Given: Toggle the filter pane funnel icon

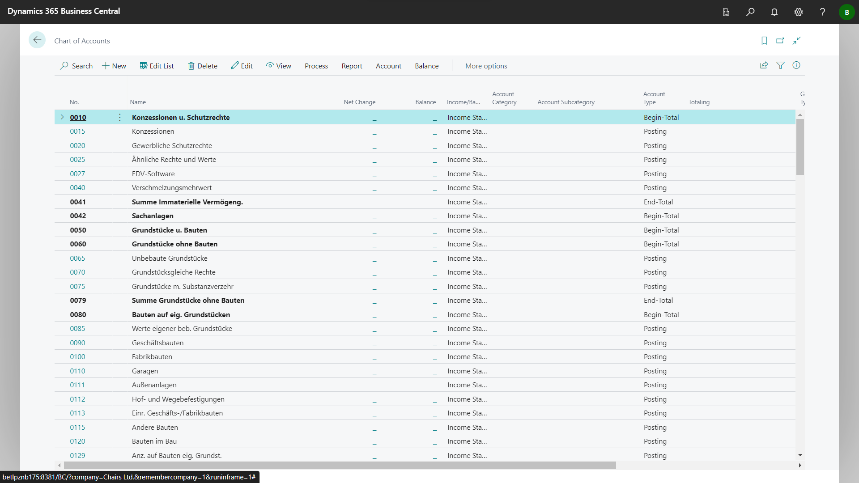Looking at the screenshot, I should [x=780, y=65].
